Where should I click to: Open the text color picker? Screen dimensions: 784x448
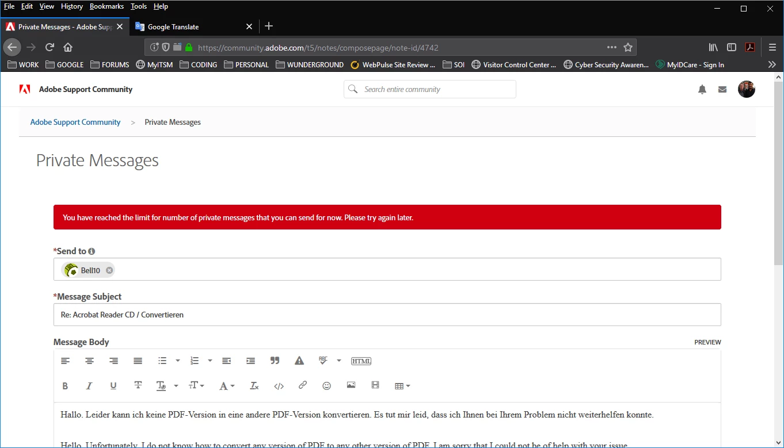pos(227,386)
